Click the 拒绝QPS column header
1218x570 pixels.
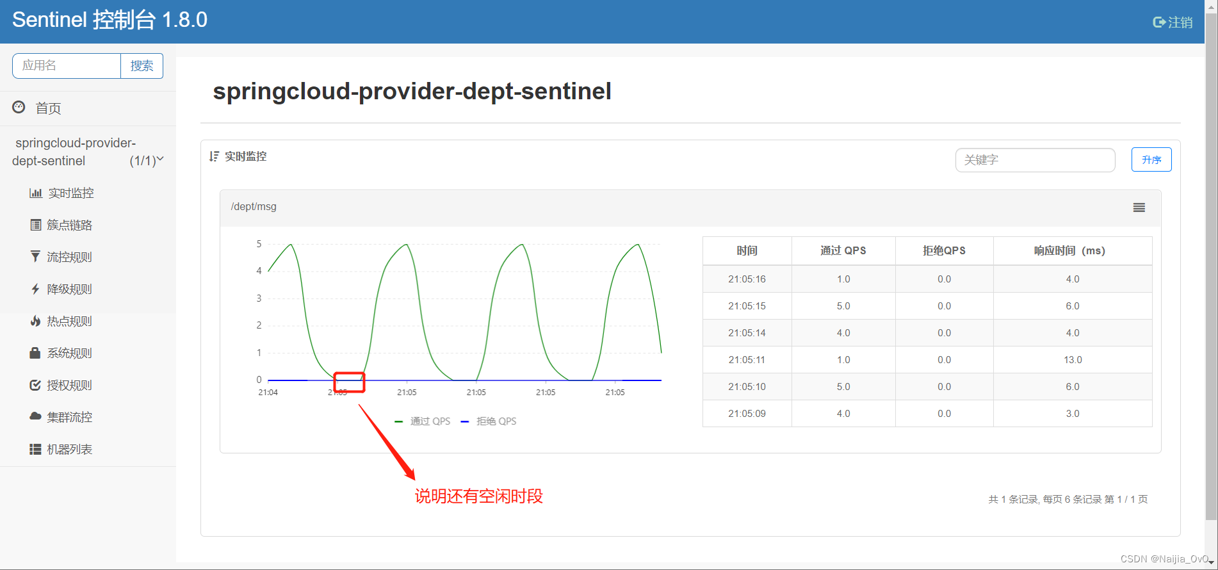click(x=944, y=250)
